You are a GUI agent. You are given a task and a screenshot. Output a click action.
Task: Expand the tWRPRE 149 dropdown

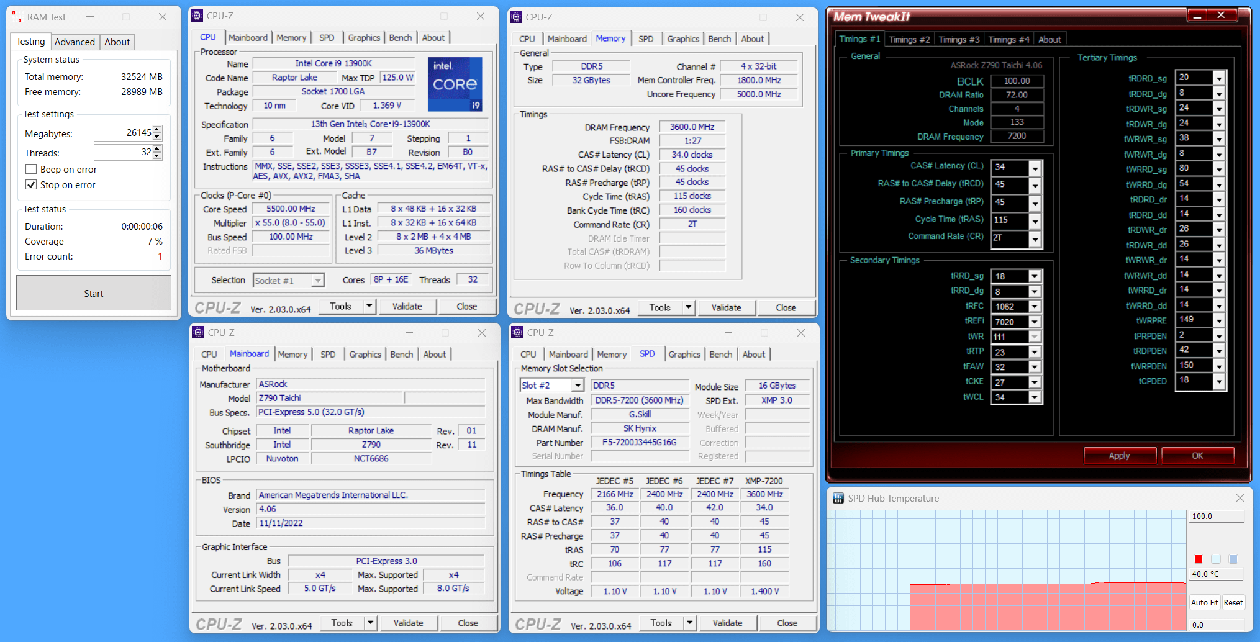(x=1219, y=320)
